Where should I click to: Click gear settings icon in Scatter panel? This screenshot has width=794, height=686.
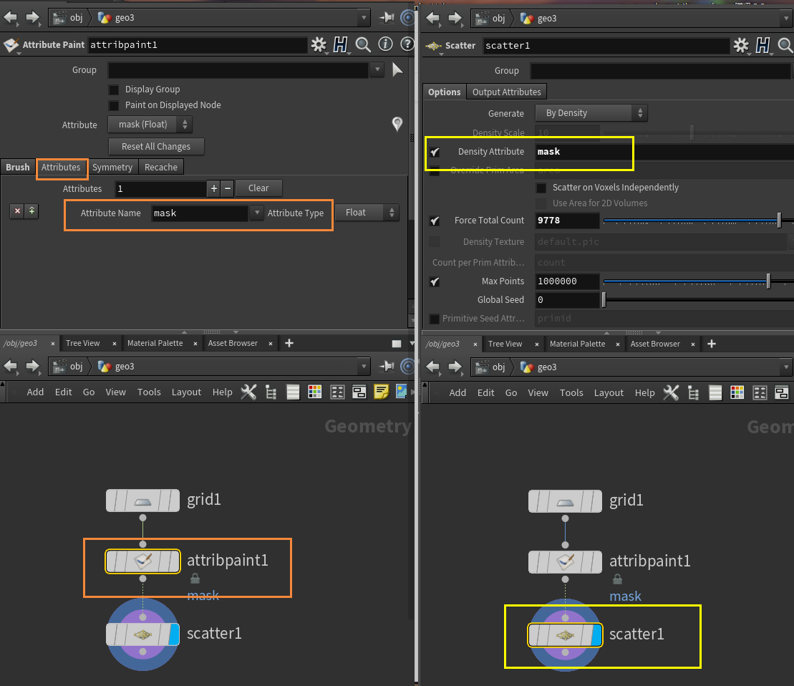coord(741,46)
